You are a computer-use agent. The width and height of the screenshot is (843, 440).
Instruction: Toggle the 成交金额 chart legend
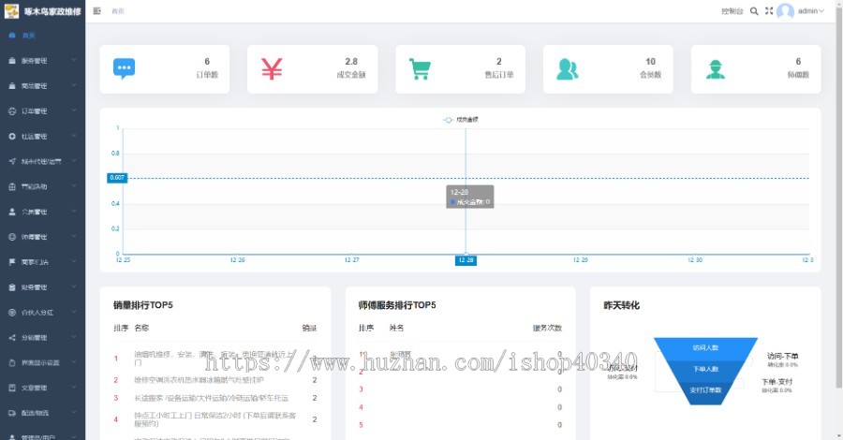click(460, 119)
